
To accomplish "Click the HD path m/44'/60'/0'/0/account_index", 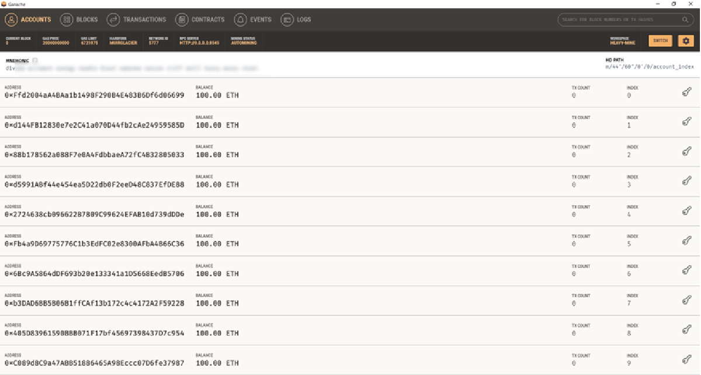I will coord(650,67).
